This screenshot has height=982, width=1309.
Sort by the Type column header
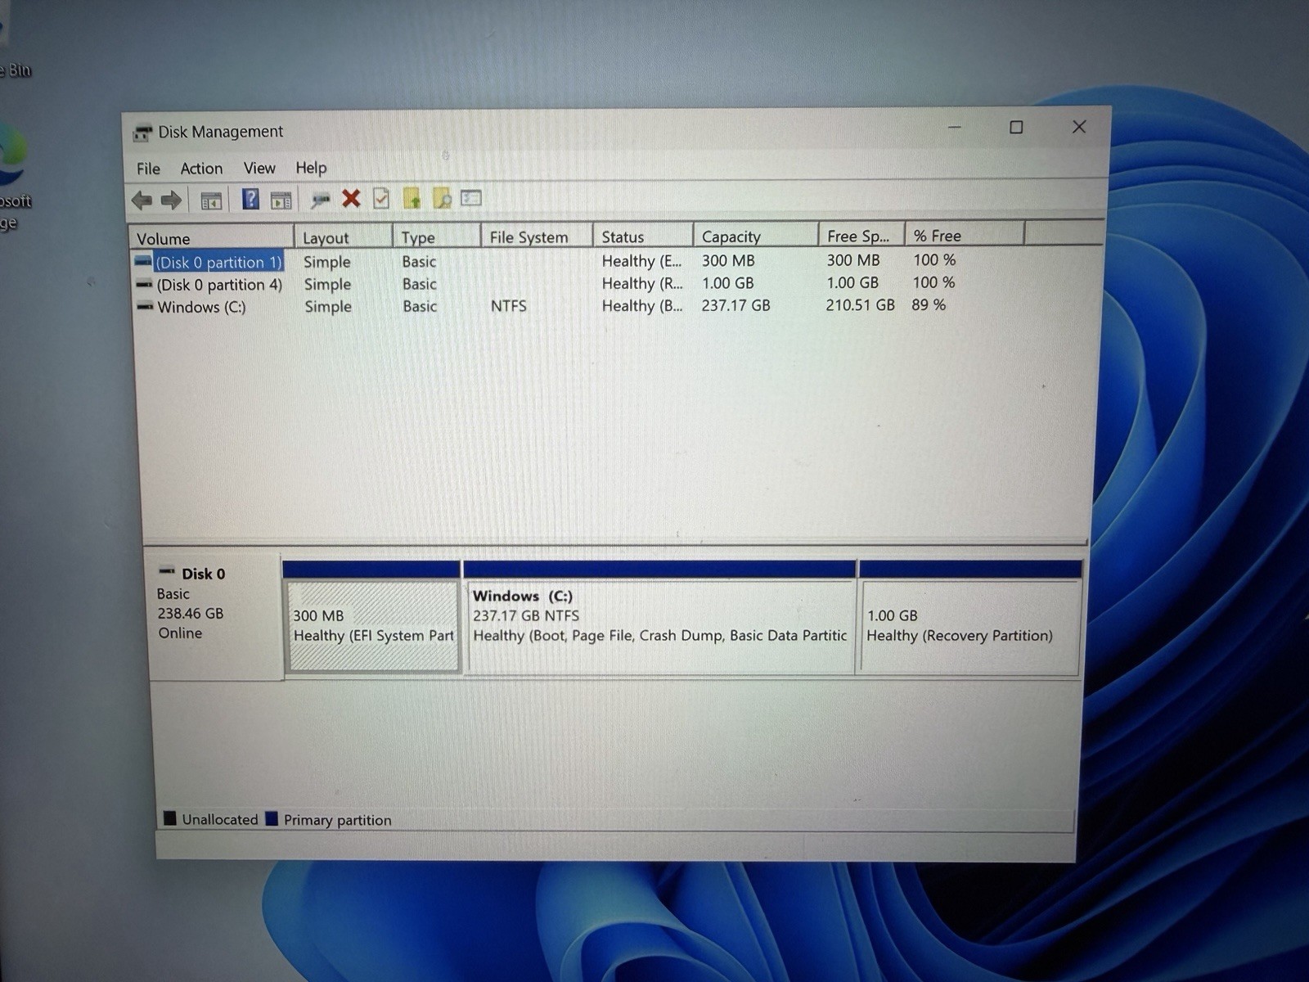click(x=437, y=237)
